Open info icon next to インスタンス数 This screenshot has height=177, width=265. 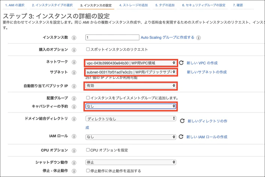click(74, 37)
